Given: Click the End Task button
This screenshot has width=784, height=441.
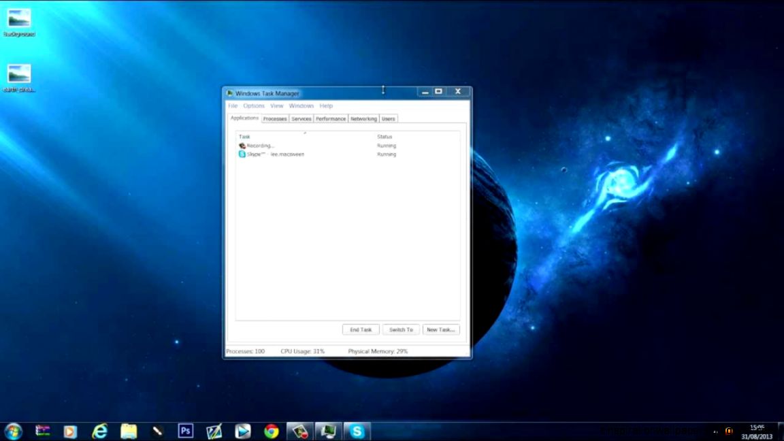Looking at the screenshot, I should point(360,329).
